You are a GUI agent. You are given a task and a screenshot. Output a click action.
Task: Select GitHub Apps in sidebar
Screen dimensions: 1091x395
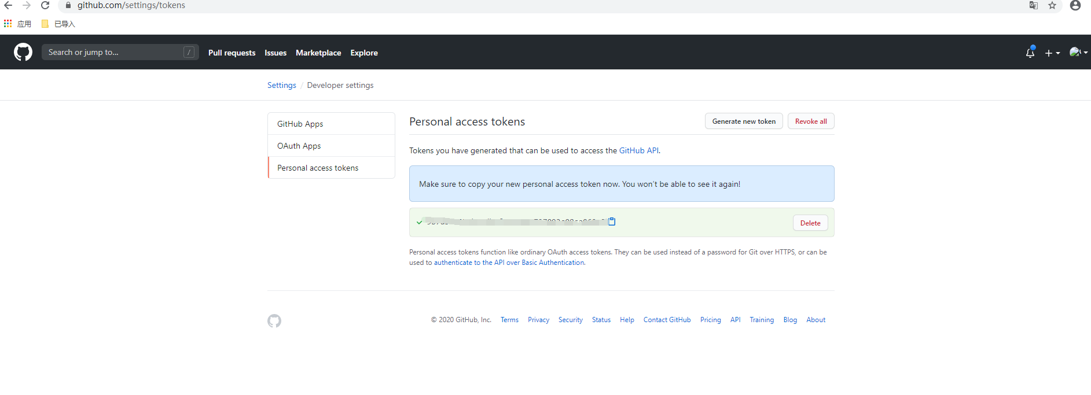coord(331,124)
